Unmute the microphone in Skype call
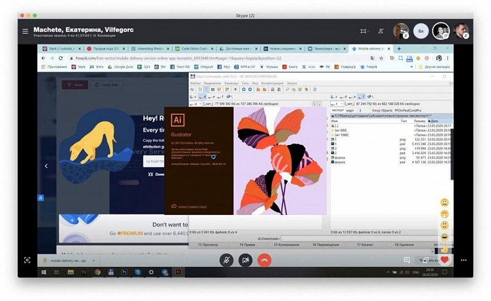Screen dimensions: 491x301 (226, 260)
